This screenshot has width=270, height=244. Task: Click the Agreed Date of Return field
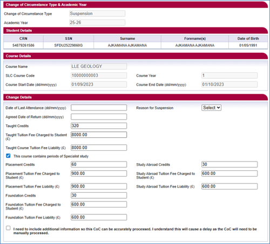99,117
